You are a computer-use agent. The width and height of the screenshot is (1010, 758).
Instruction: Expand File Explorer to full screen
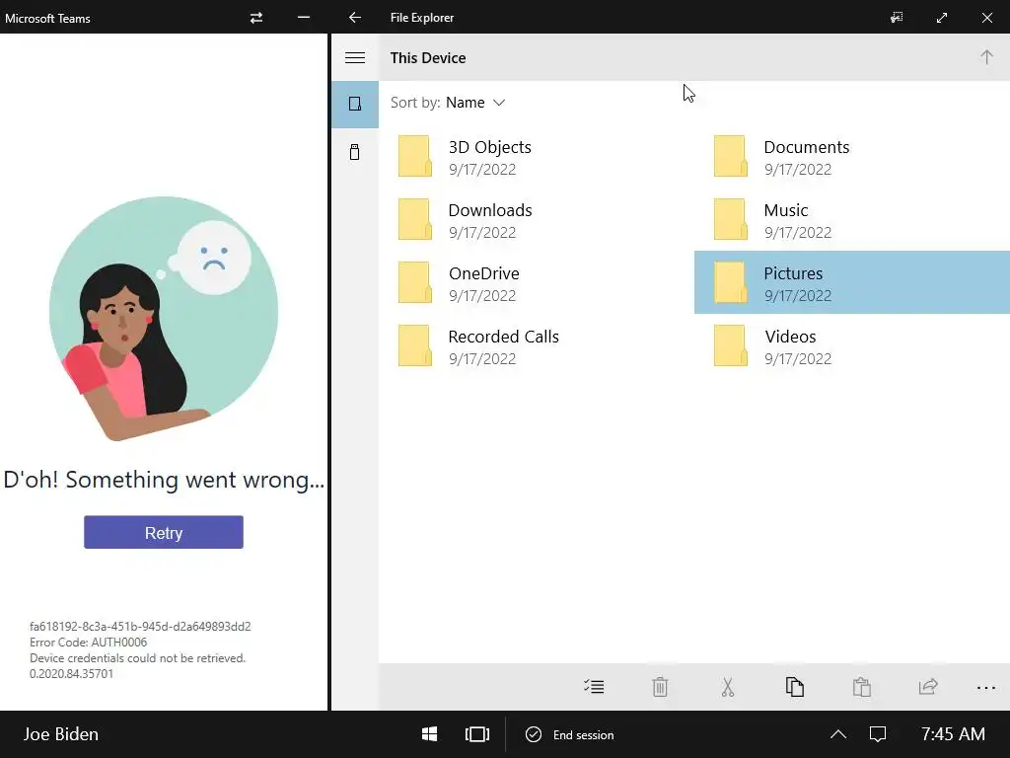click(942, 18)
